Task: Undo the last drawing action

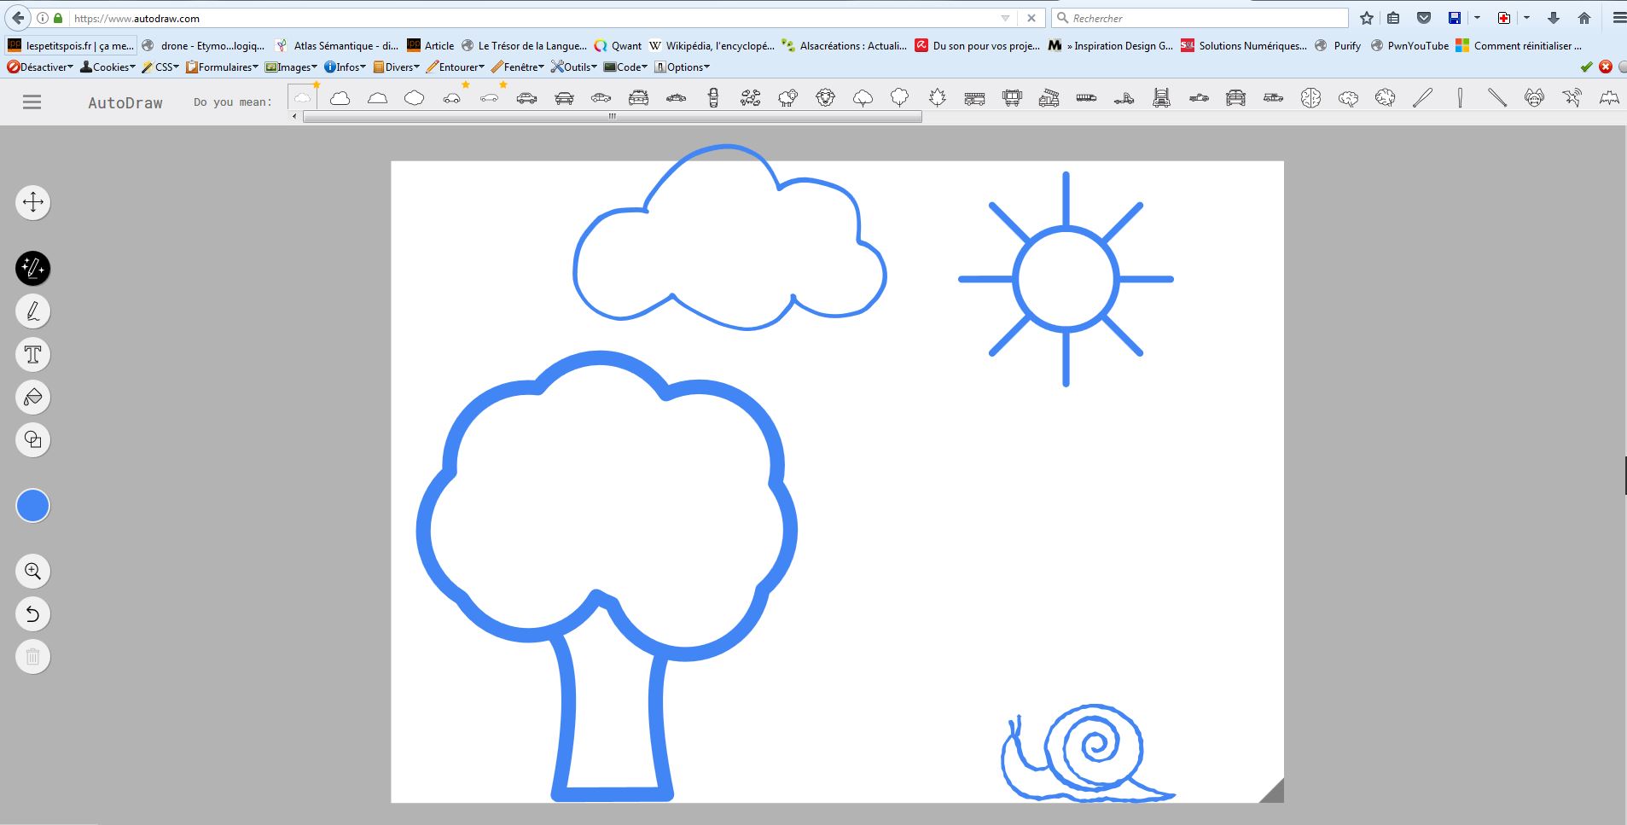Action: pos(33,614)
